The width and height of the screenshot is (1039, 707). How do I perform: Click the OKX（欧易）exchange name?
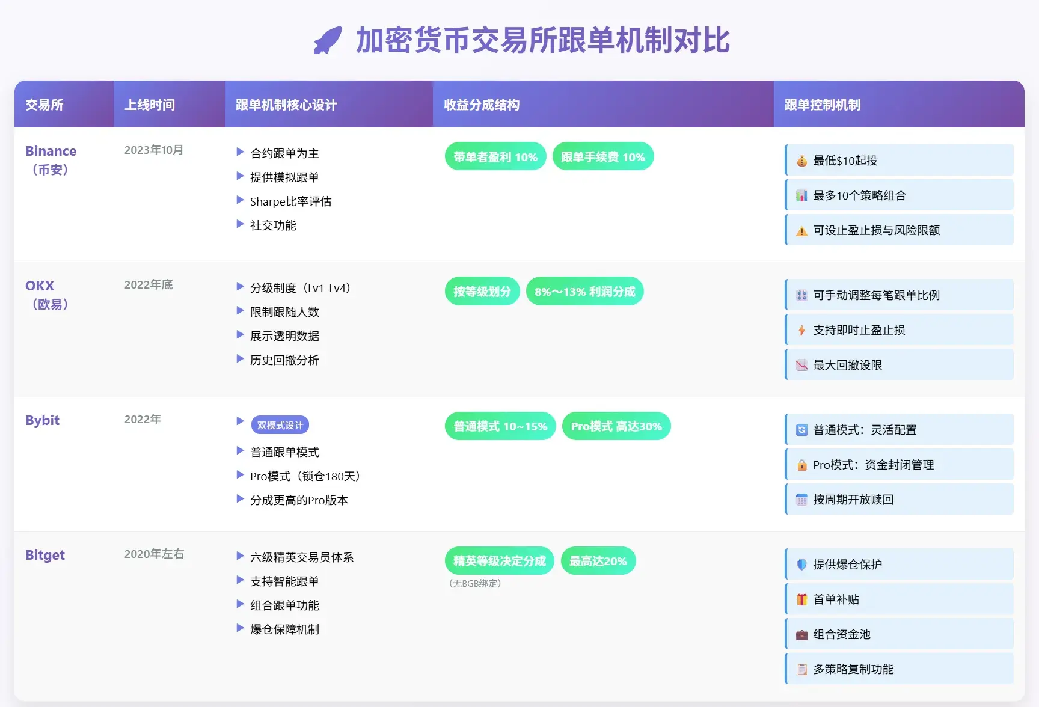click(47, 295)
